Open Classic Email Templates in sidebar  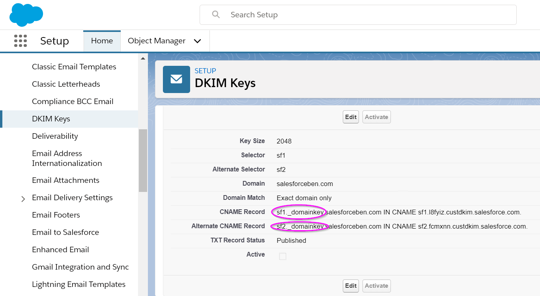74,67
